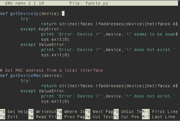Select the ^O WriteOut shortcut
Screen dimensions: 180x121
point(42,112)
